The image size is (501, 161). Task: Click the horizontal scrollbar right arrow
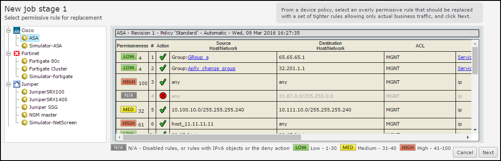point(468,138)
